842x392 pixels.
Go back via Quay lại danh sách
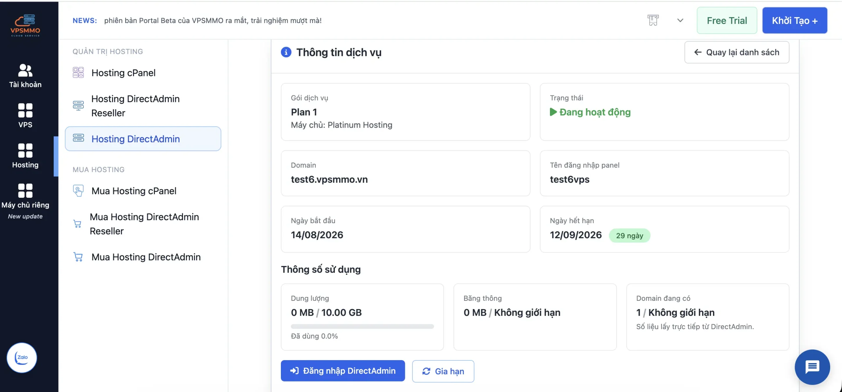pos(737,52)
